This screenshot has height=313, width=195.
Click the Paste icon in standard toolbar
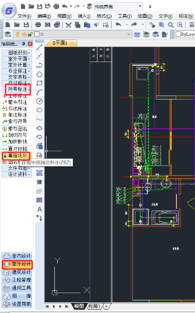(87, 25)
